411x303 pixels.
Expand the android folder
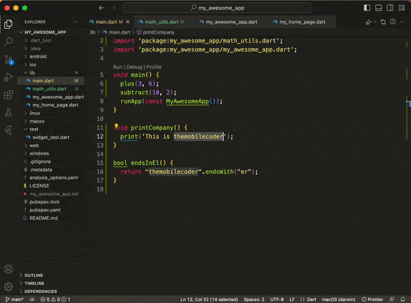37,56
